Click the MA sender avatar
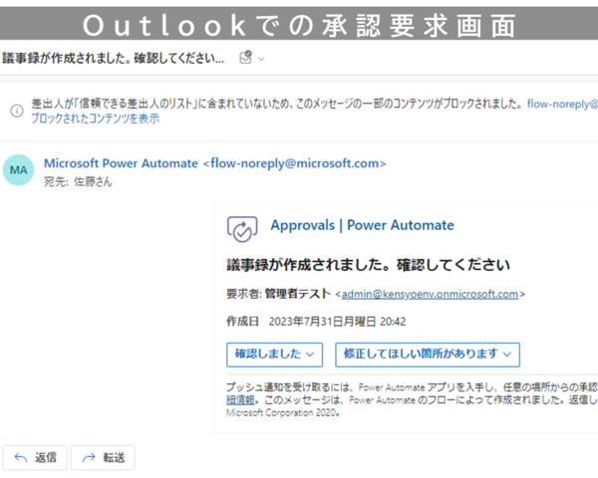The width and height of the screenshot is (598, 478). (x=18, y=170)
